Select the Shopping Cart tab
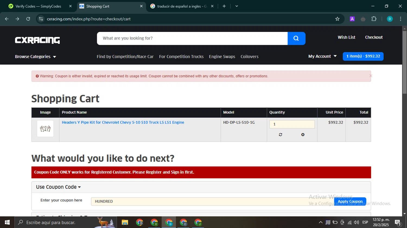 click(111, 6)
